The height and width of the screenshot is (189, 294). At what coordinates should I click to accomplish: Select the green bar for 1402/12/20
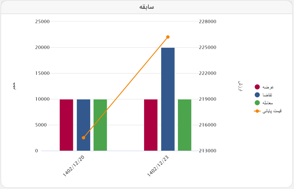tap(100, 125)
